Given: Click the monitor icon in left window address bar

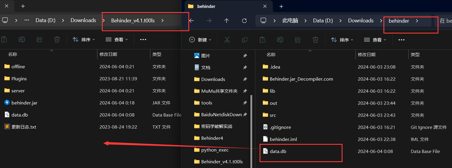Looking at the screenshot, I should point(5,20).
